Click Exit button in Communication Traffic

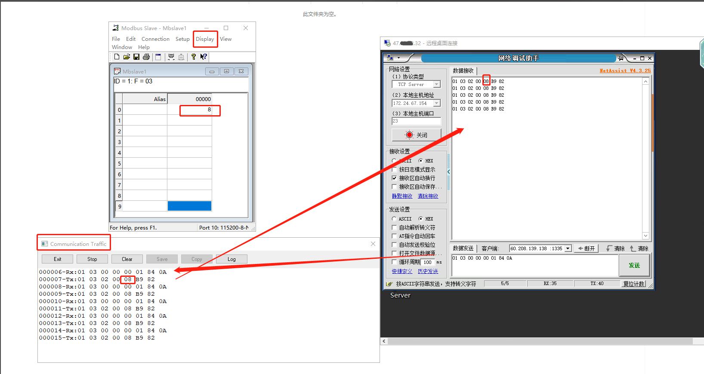57,259
